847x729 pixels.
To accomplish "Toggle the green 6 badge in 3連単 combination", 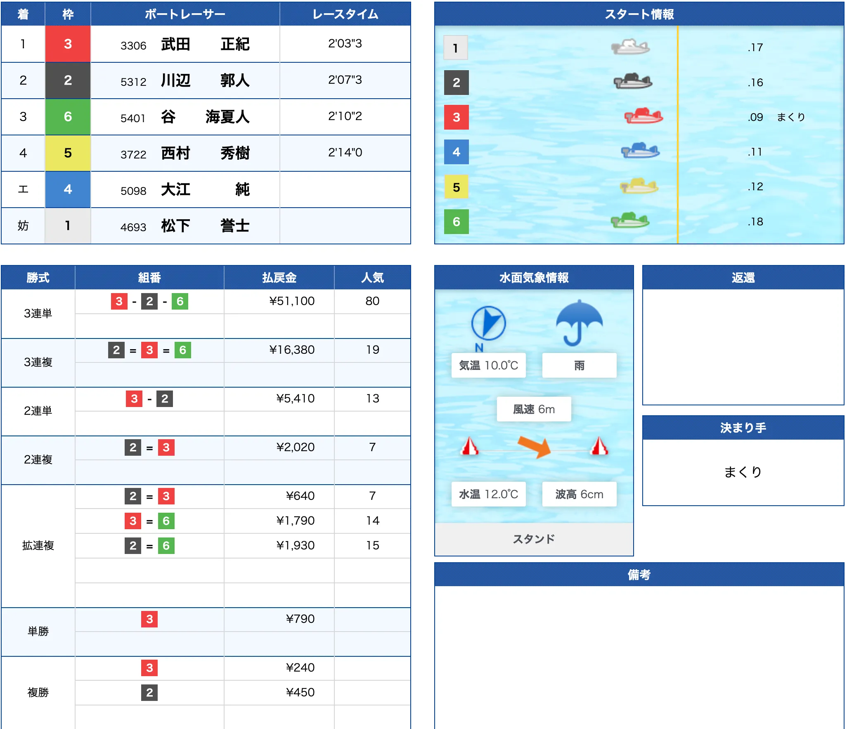I will (181, 301).
